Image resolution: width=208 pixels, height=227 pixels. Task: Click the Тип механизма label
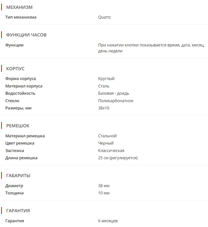(x=21, y=17)
